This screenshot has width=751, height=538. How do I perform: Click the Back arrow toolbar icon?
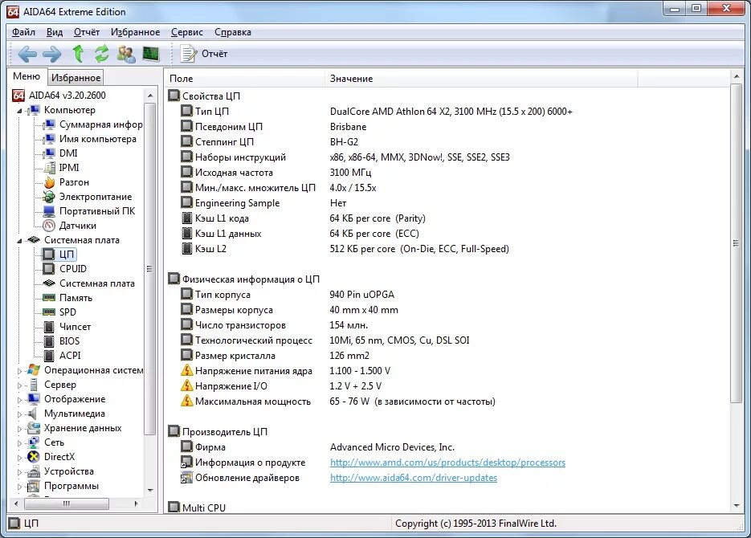[x=27, y=54]
